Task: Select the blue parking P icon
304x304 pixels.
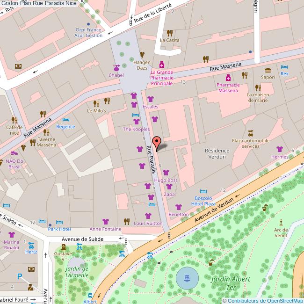Action: click(20, 276)
